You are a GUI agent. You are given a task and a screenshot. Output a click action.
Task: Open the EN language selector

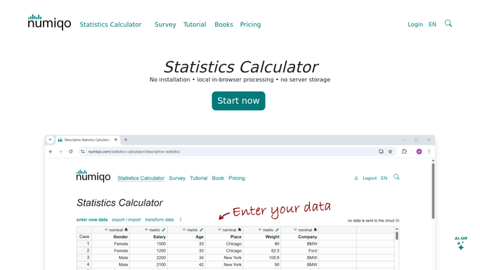(x=432, y=25)
